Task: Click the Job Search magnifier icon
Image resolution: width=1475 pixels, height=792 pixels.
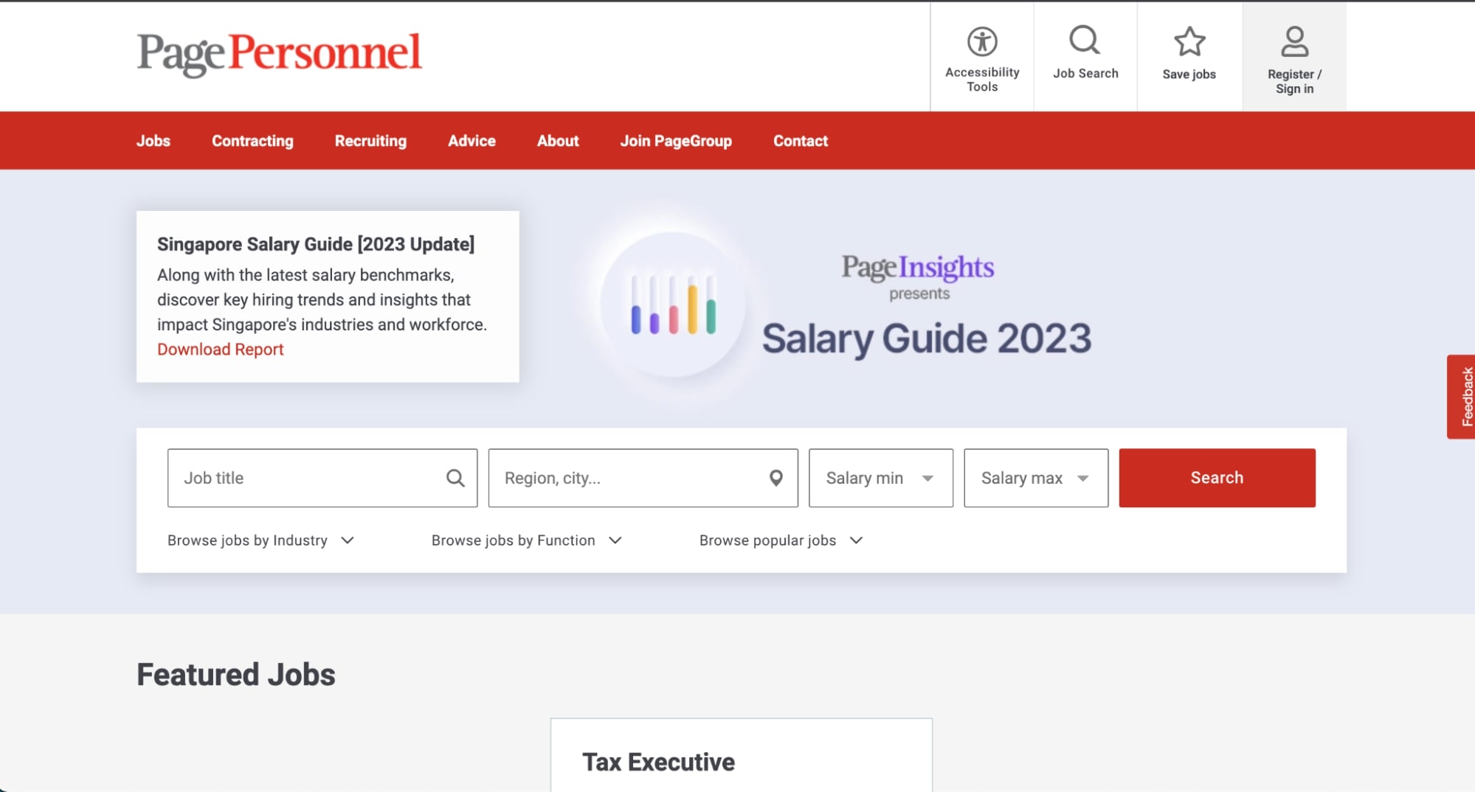Action: coord(1085,41)
